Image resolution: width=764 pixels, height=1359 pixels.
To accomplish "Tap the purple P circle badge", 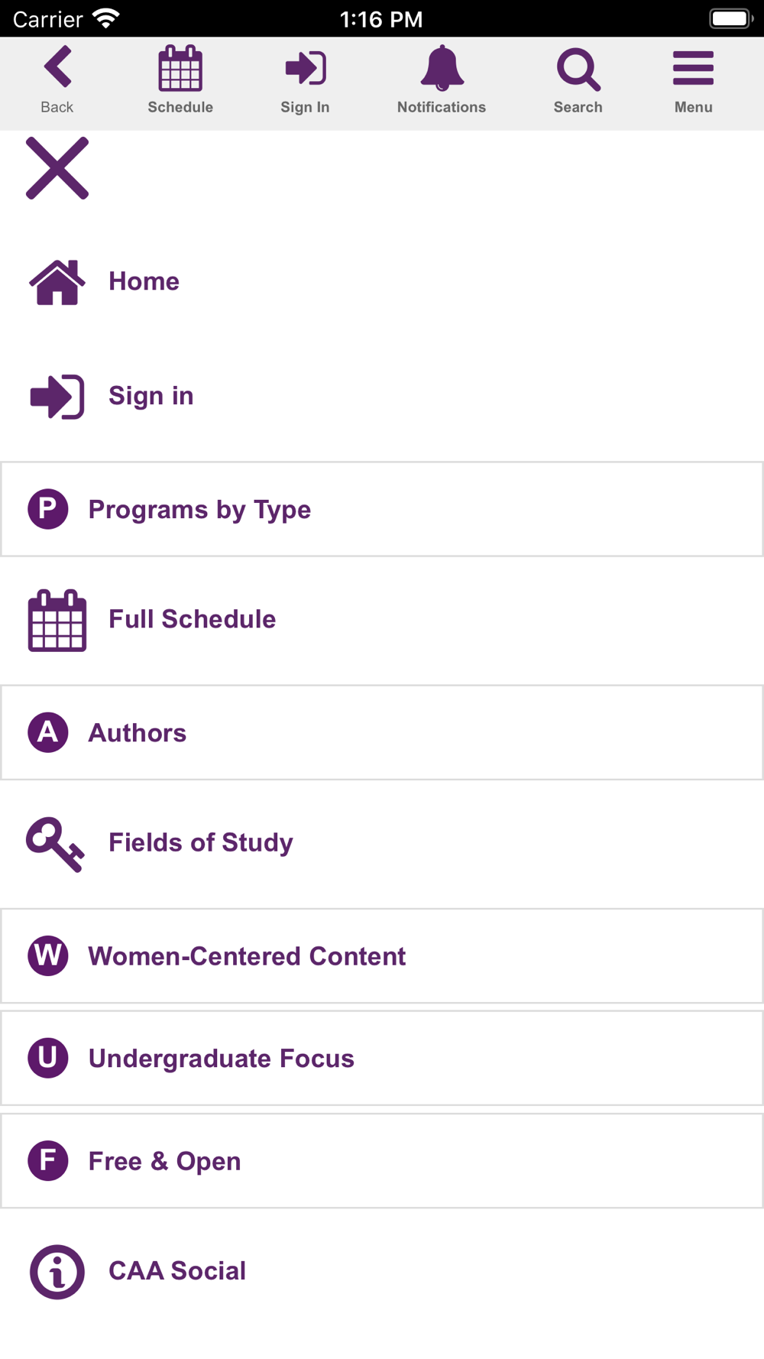I will [48, 509].
